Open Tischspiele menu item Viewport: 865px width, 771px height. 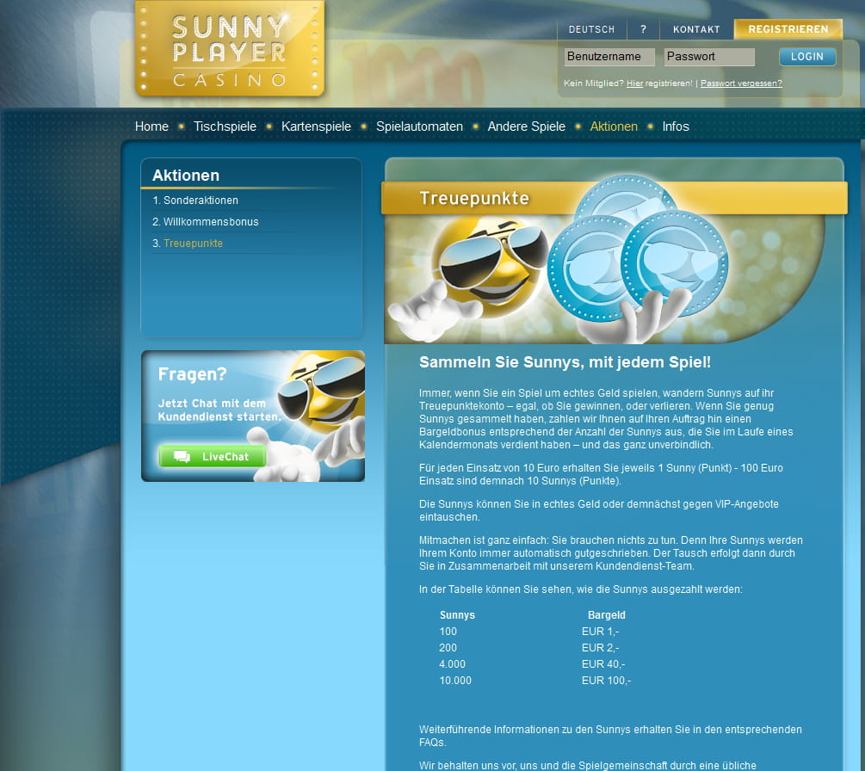(x=225, y=126)
